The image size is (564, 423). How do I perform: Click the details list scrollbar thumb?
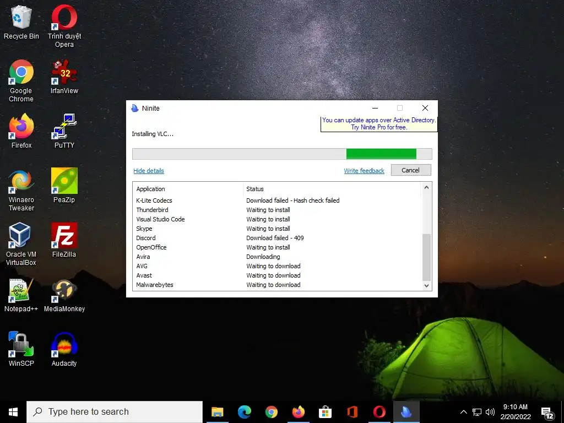tap(427, 257)
